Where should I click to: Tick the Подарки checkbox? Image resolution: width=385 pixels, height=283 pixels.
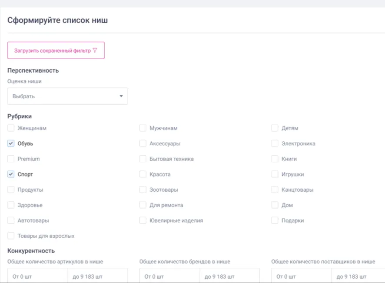pyautogui.click(x=275, y=220)
